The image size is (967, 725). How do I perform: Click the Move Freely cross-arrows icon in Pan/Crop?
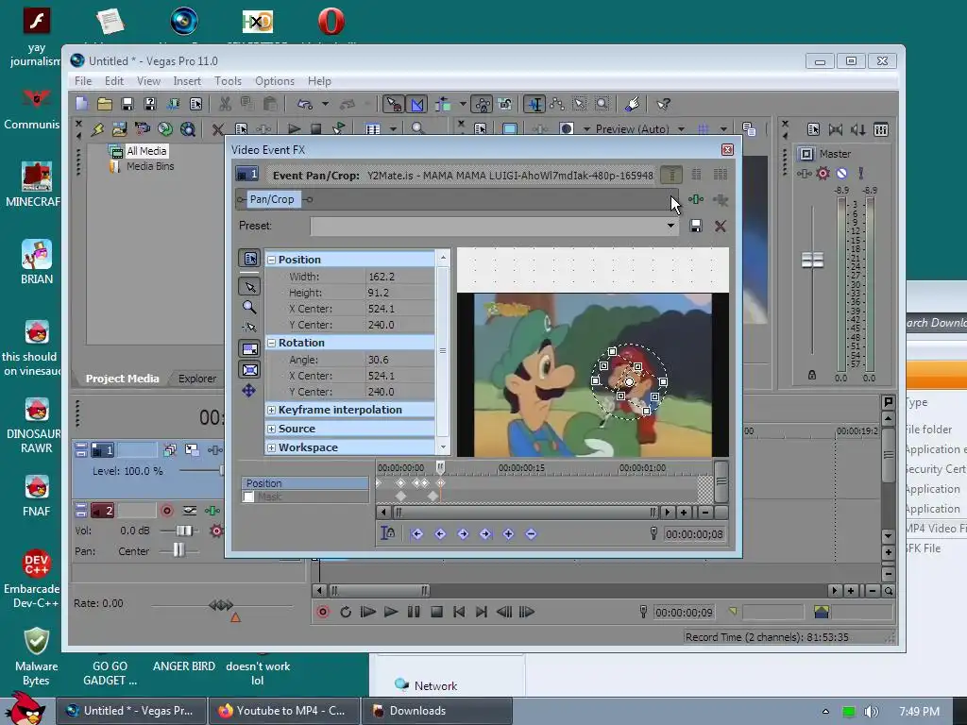(x=249, y=391)
